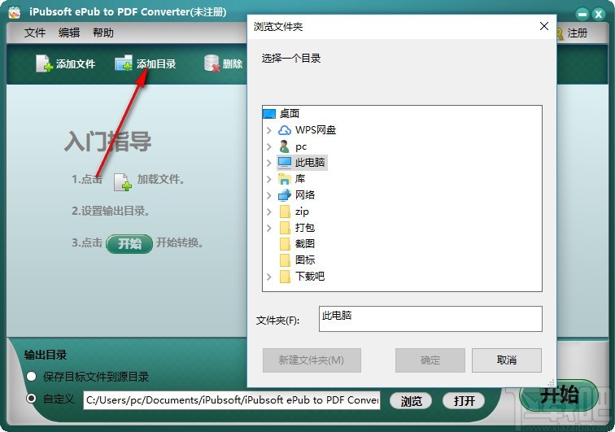Image resolution: width=615 pixels, height=432 pixels.
Task: Close the 浏览文件夹 dialog
Action: 544,26
